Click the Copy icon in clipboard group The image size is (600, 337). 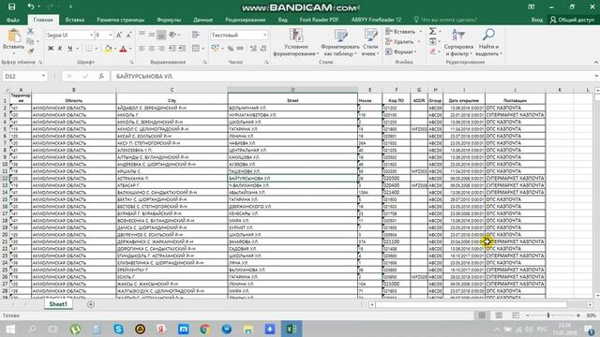coord(31,41)
